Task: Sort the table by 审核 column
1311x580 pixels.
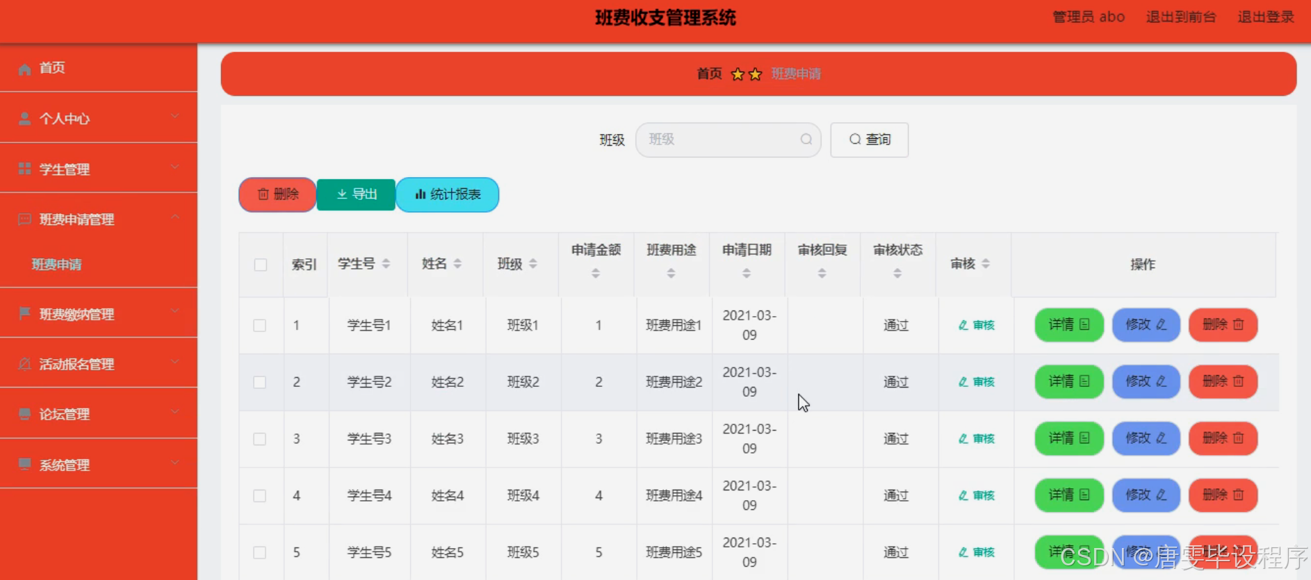Action: point(986,264)
